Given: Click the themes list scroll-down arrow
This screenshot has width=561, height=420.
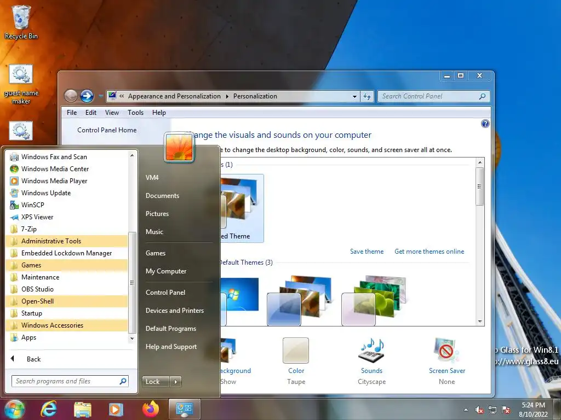Looking at the screenshot, I should coord(480,322).
